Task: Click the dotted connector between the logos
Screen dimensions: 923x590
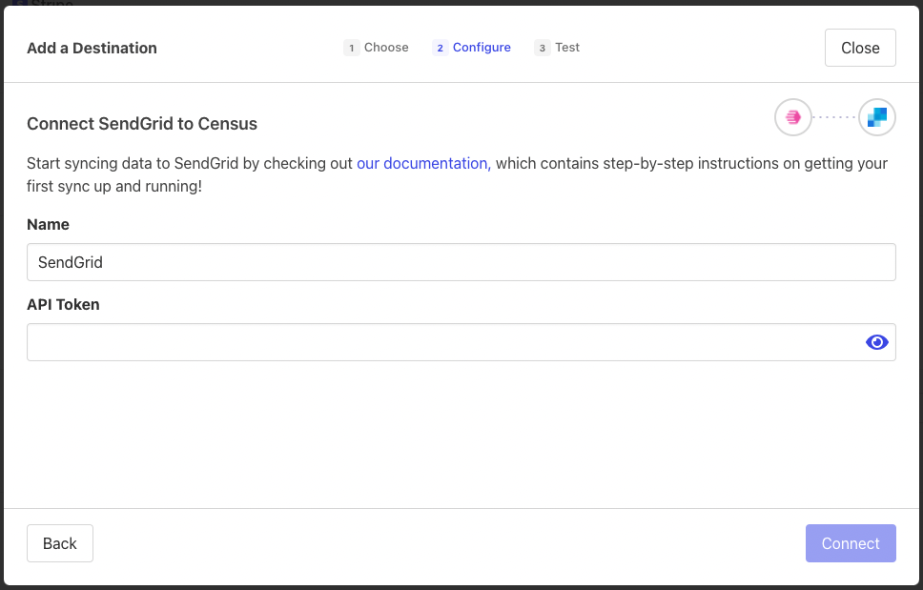Action: (x=834, y=117)
